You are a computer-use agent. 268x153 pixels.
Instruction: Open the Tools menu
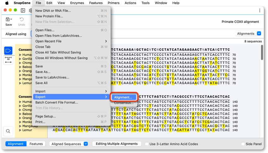145,3
